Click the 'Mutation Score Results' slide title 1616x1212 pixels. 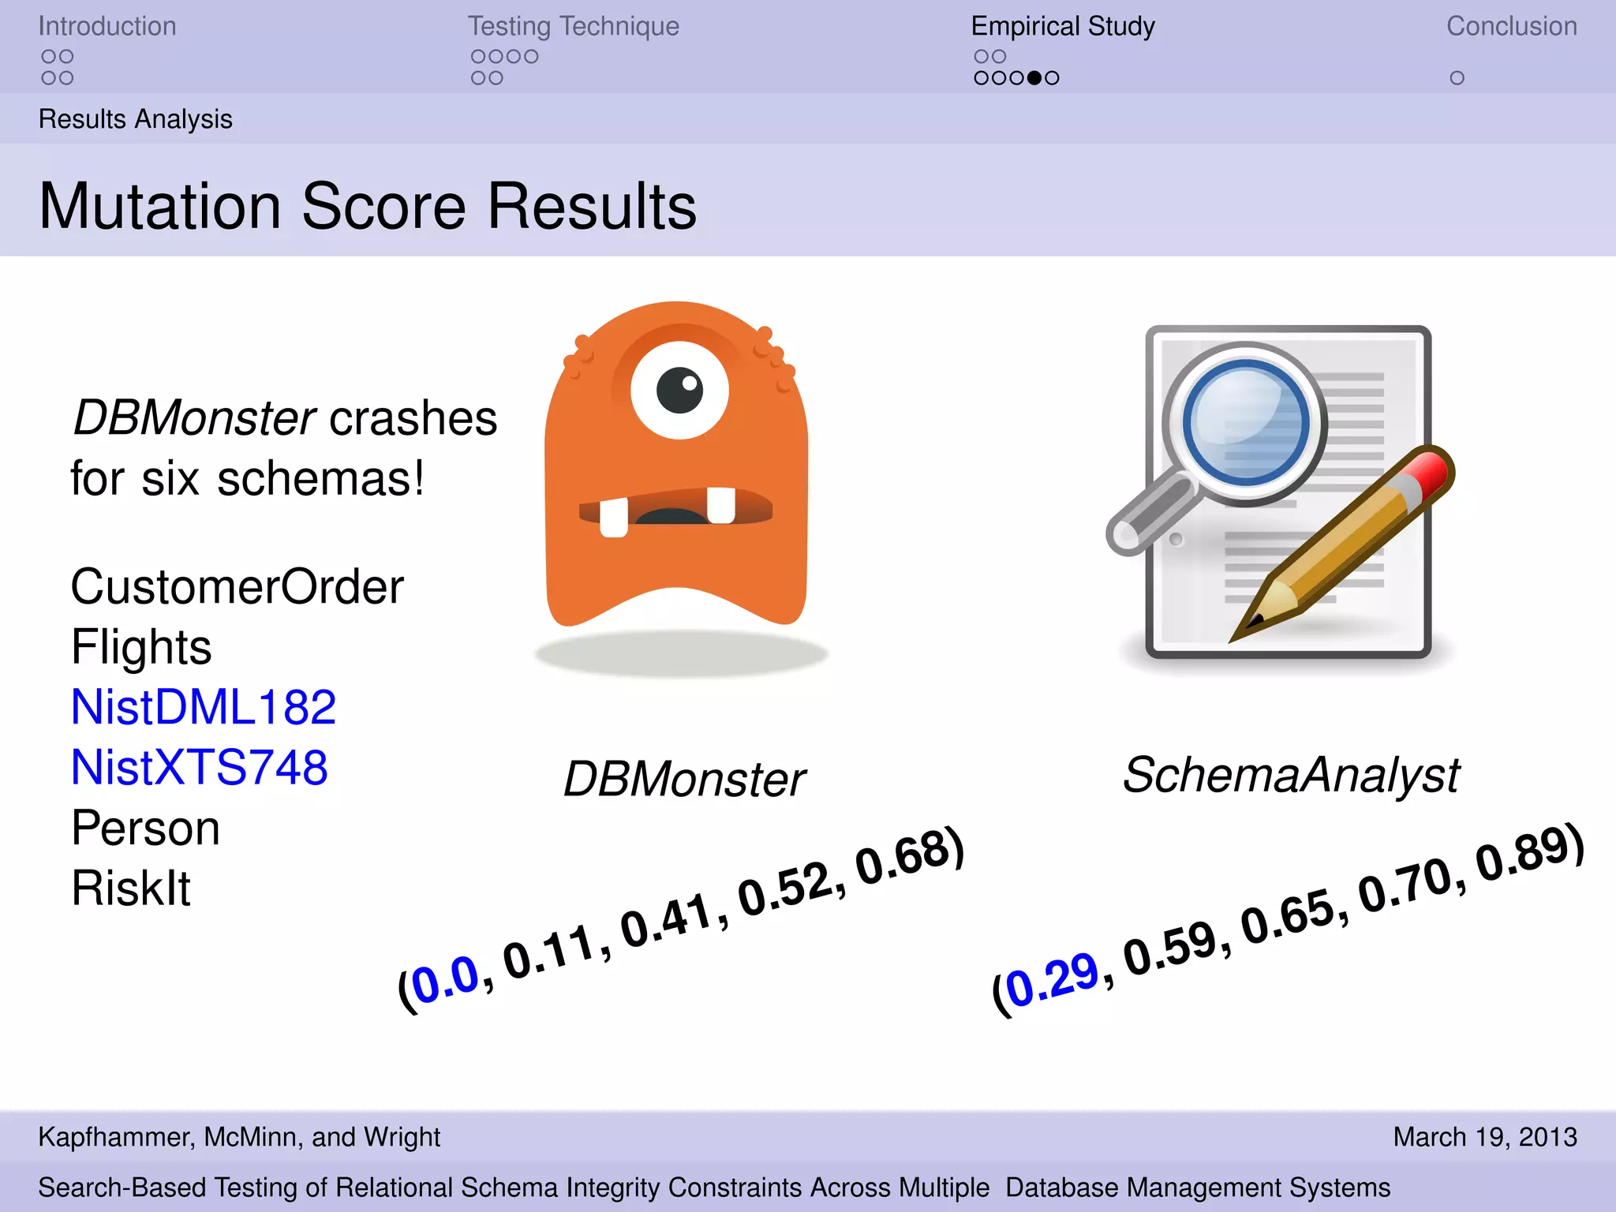point(368,206)
